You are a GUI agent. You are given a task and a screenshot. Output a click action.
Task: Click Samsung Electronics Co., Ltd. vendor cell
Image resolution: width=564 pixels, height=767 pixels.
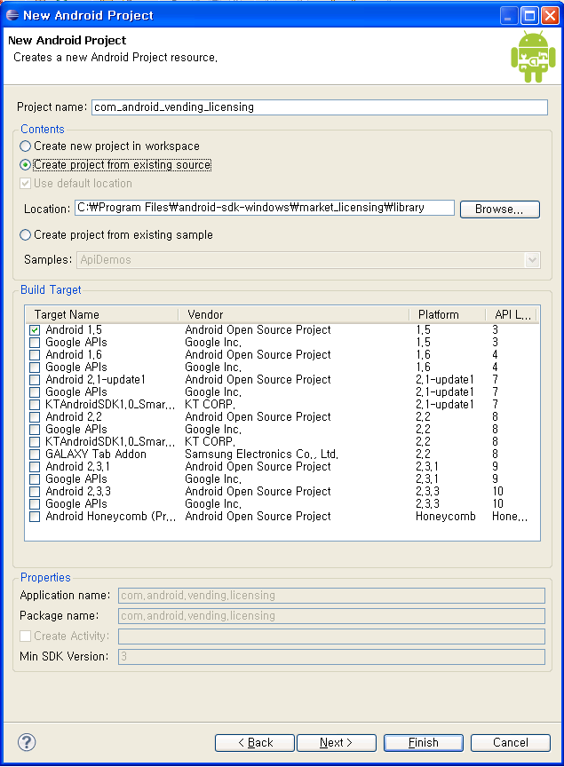[x=261, y=455]
